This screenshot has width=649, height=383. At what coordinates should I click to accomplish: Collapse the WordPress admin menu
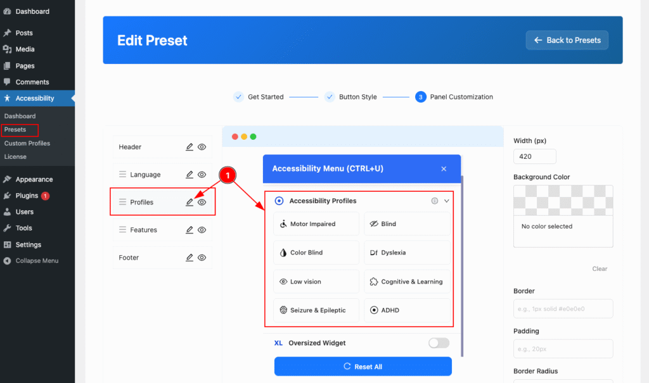coord(37,261)
